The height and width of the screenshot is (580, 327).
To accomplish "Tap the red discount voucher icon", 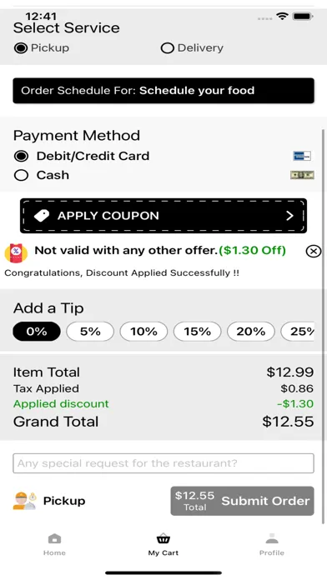I will pos(16,253).
